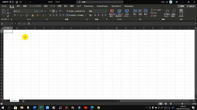Click the Comments button
This screenshot has height=110, width=197.
tap(191, 6)
